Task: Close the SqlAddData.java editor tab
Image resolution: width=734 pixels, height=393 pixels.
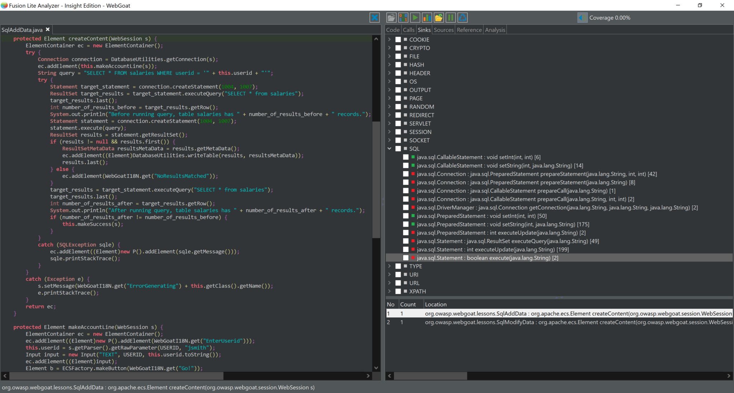Action: click(48, 30)
